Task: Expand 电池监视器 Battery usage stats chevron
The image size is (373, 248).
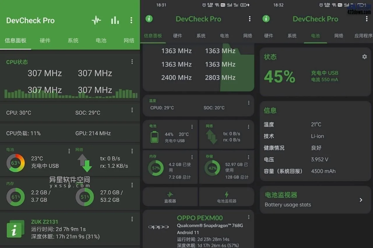Action: pos(361,200)
